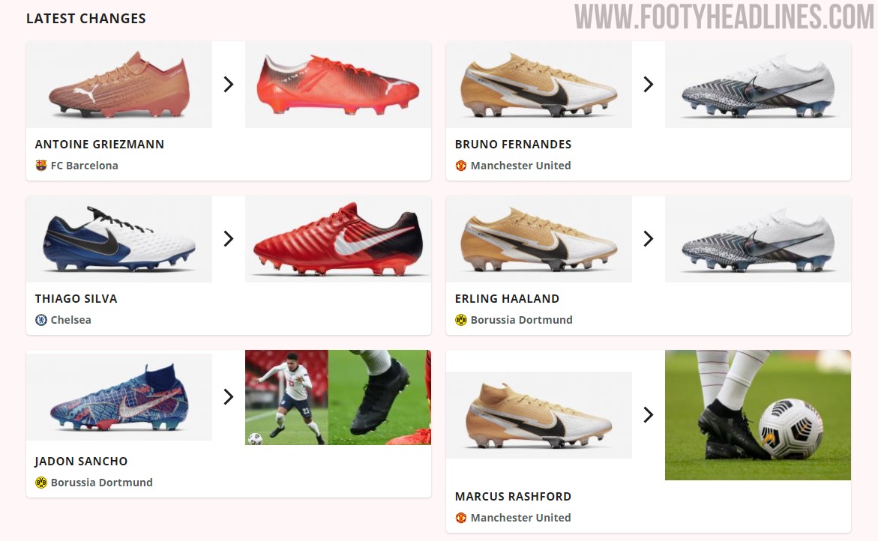Select the Chelsea club text link
878x541 pixels.
pos(70,320)
